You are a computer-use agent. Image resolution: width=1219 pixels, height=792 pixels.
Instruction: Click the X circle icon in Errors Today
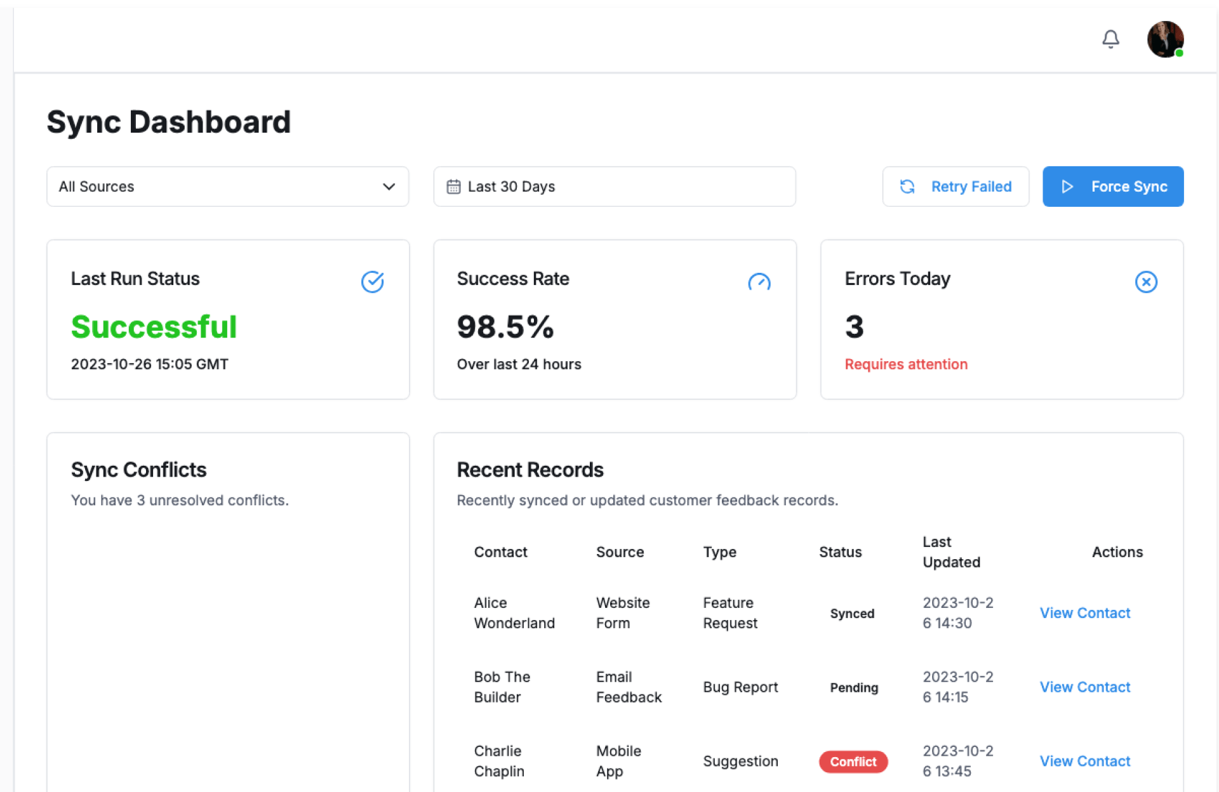1146,282
